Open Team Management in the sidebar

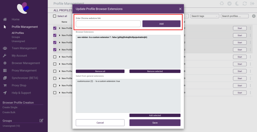coord(24,48)
